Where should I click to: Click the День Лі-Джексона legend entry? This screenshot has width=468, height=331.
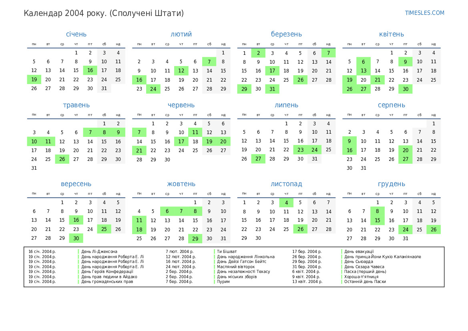(99, 251)
